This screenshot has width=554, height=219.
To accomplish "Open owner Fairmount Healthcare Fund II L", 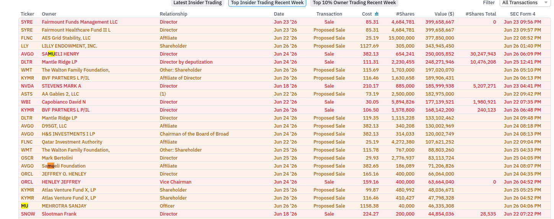I will 76,30.
